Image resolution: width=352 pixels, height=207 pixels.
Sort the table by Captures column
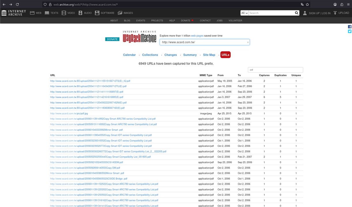click(264, 75)
